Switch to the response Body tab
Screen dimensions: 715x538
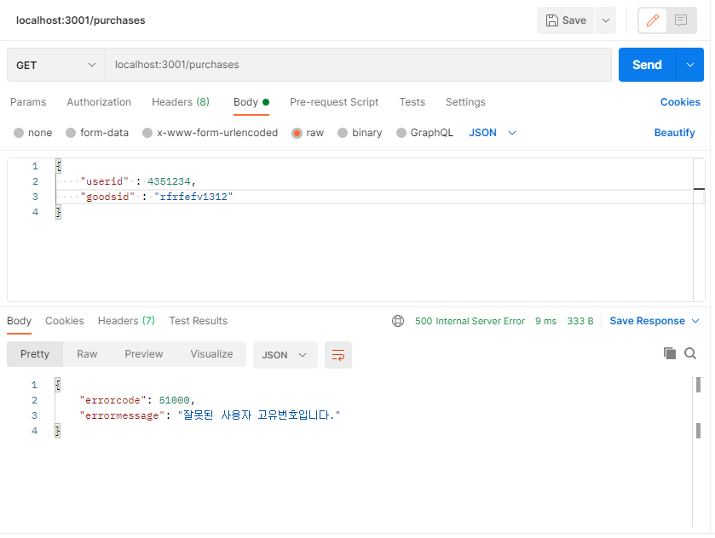tap(19, 321)
